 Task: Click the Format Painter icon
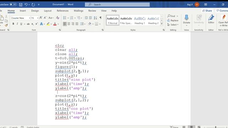click(x=6, y=25)
